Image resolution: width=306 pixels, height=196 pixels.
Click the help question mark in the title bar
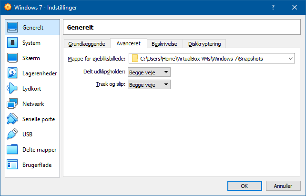coord(273,8)
